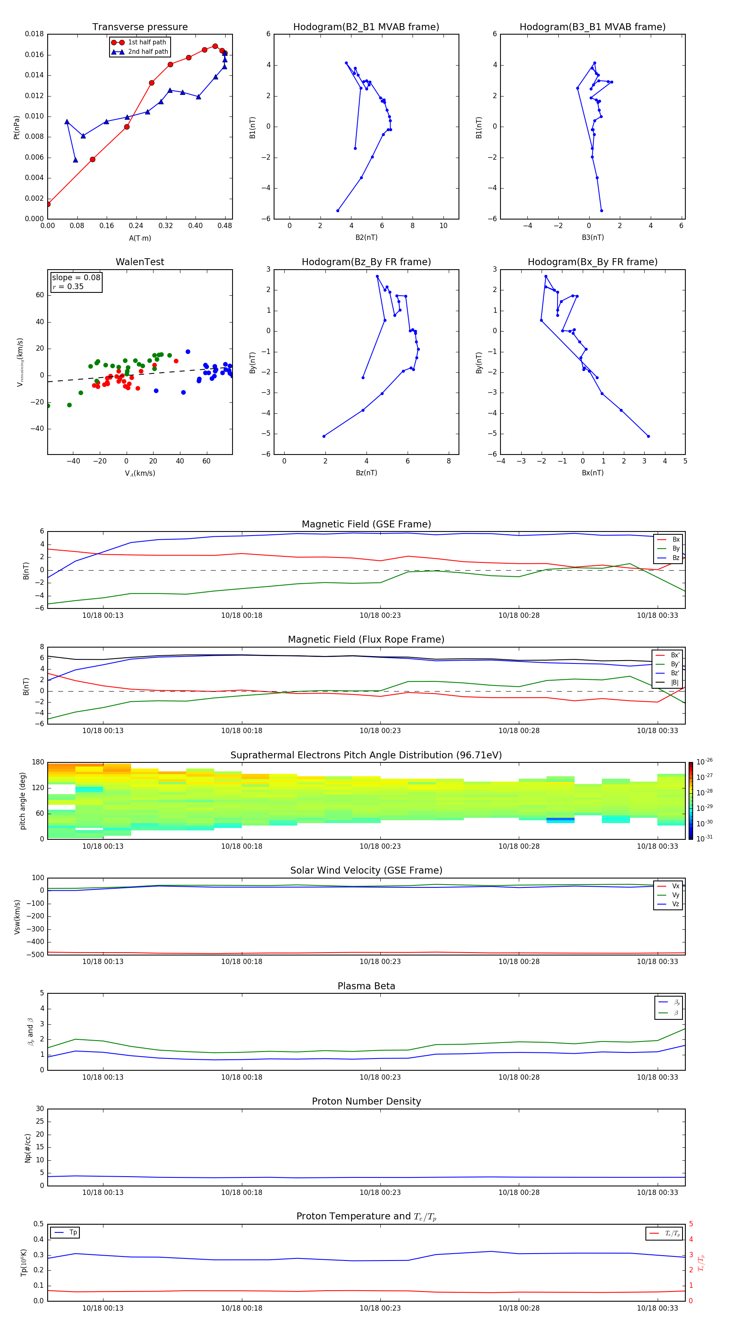The image size is (733, 1344).
Task: Click the "WalenTest" plot title
Action: [x=140, y=262]
